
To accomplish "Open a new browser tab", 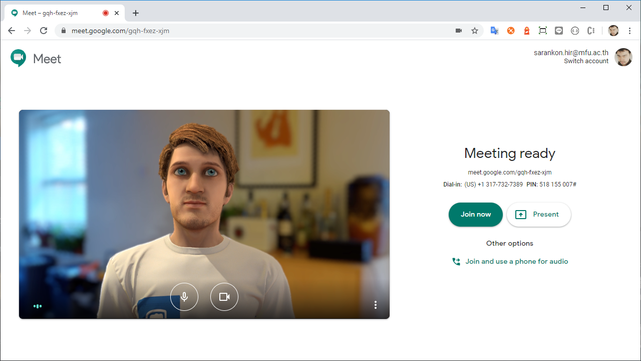I will (135, 13).
